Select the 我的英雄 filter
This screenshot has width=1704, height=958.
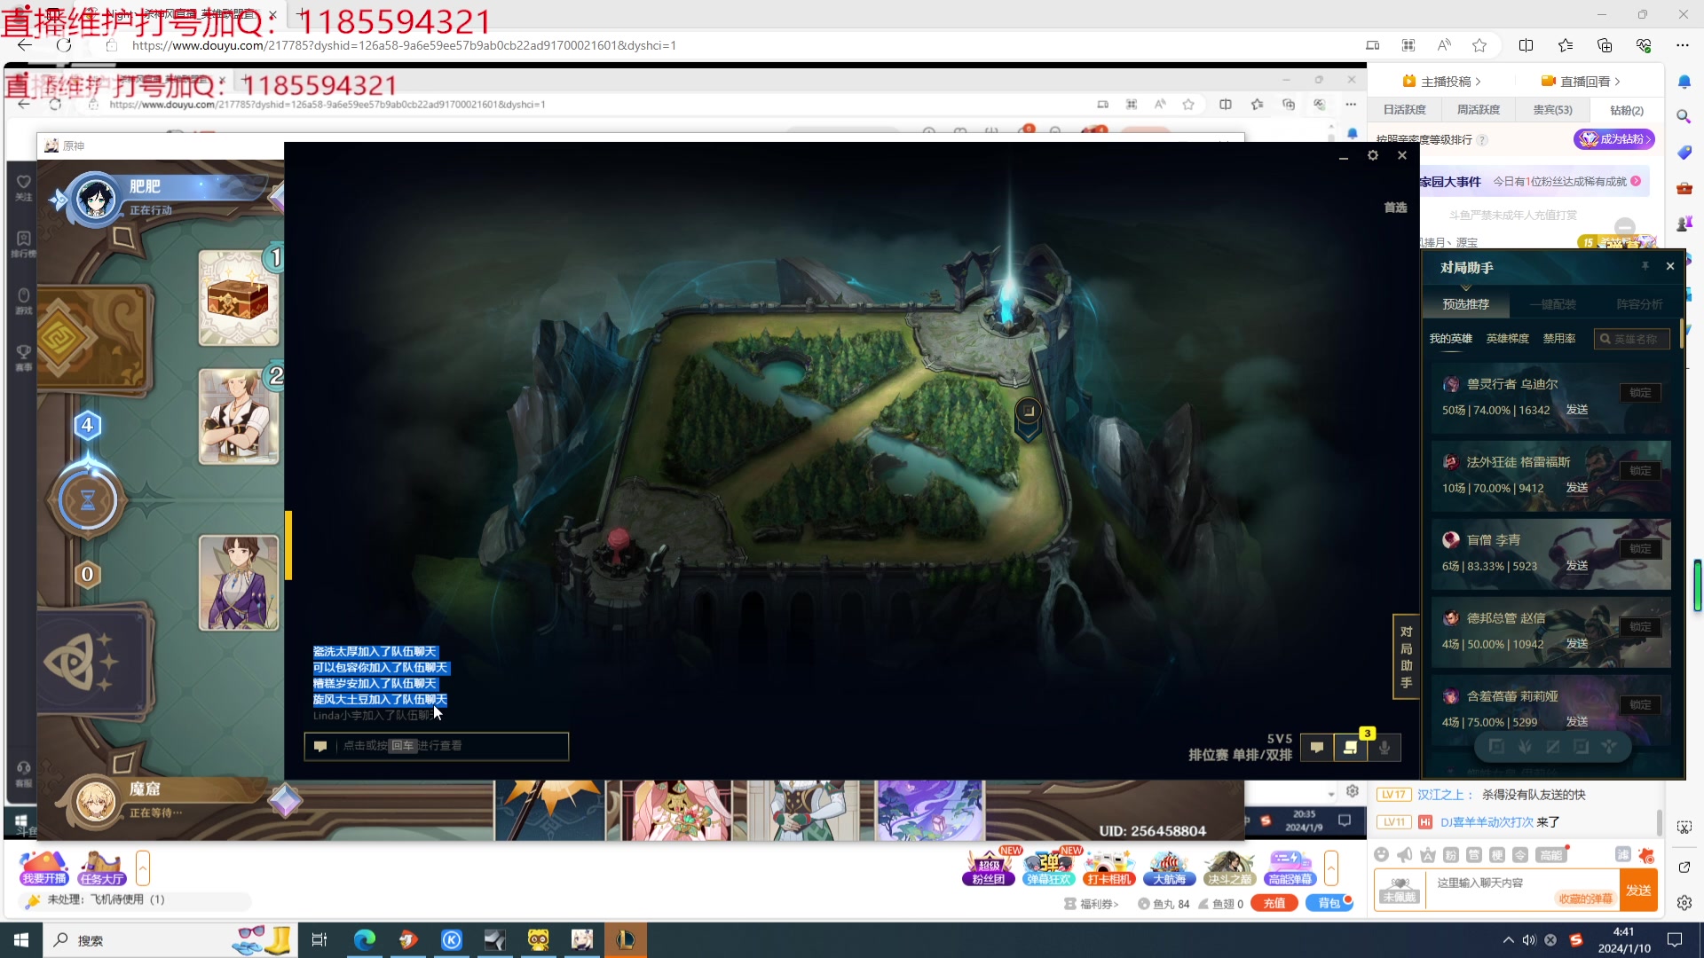(1450, 339)
